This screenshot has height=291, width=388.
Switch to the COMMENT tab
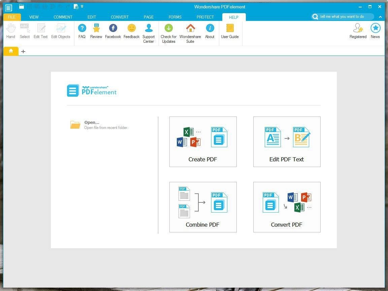[x=63, y=17]
